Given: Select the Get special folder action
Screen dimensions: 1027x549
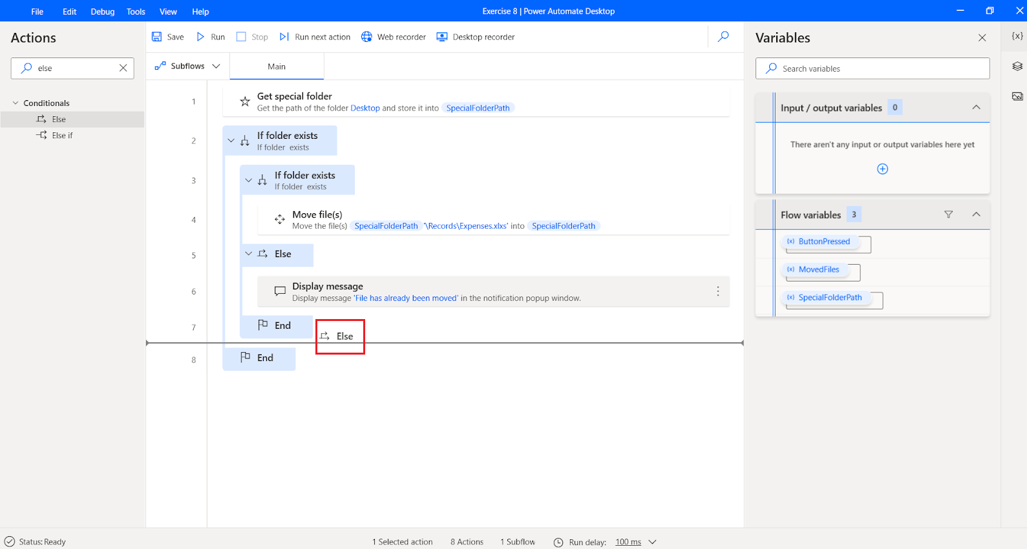Looking at the screenshot, I should 476,101.
